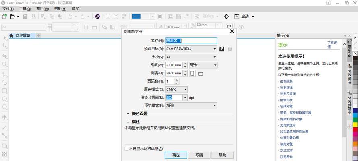The width and height of the screenshot is (358, 161).
Task: Click the Redo arrow icon
Action: coord(83,17)
